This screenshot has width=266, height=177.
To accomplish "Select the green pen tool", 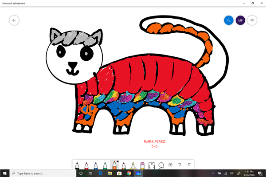I will pos(105,165).
